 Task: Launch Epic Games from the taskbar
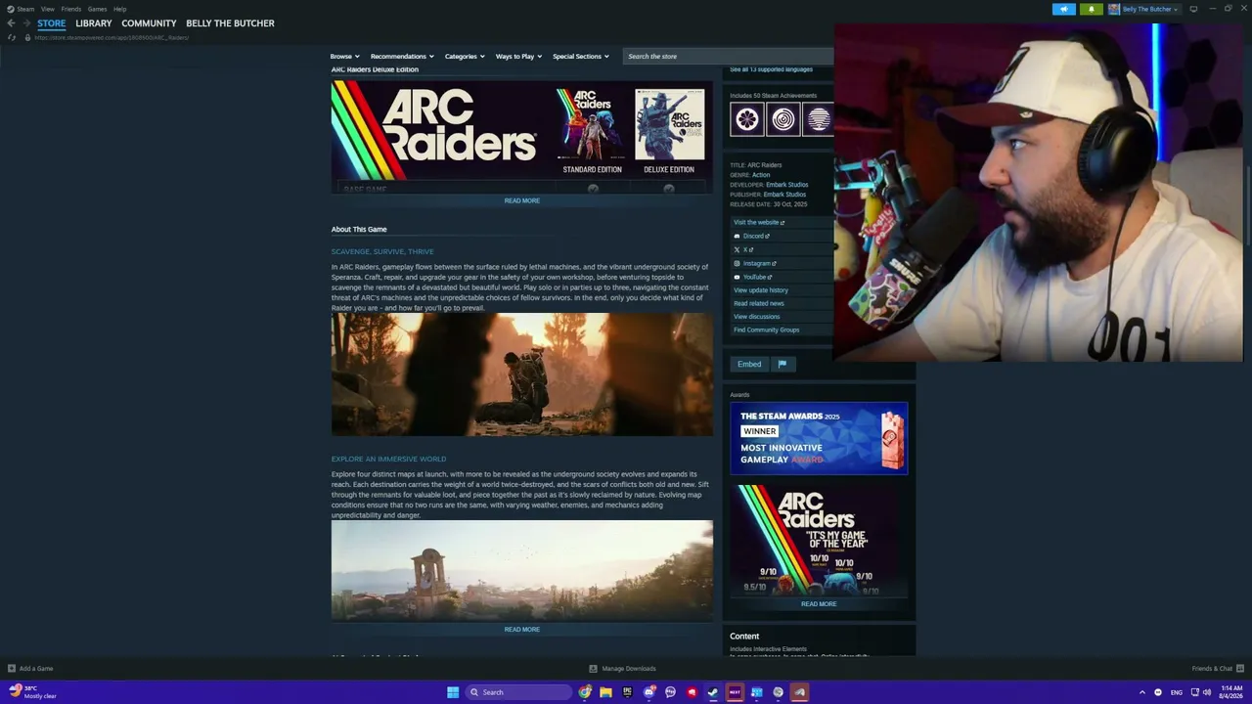(x=628, y=692)
